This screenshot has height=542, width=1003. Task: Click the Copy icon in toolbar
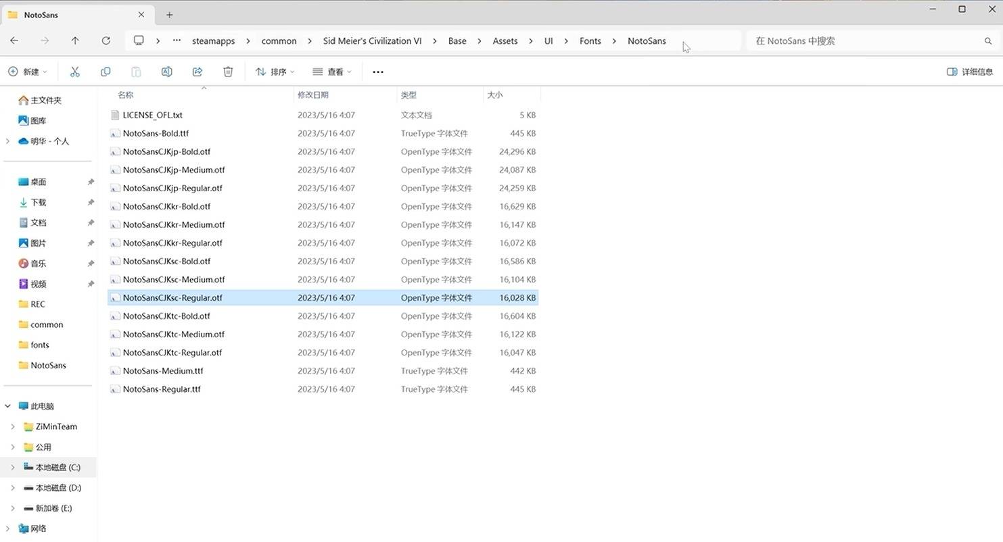[106, 72]
